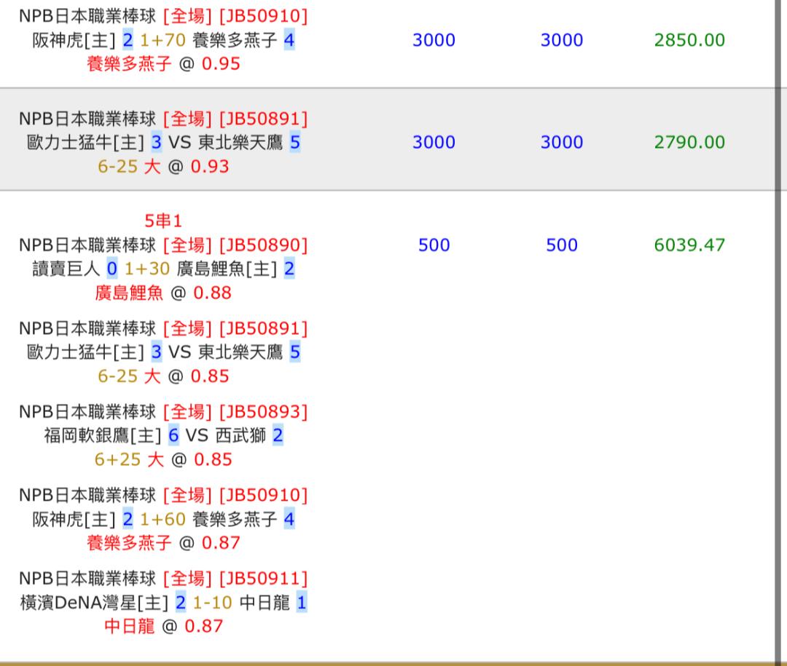Click the 6+25 大 @ 0.85 selection

(x=163, y=459)
